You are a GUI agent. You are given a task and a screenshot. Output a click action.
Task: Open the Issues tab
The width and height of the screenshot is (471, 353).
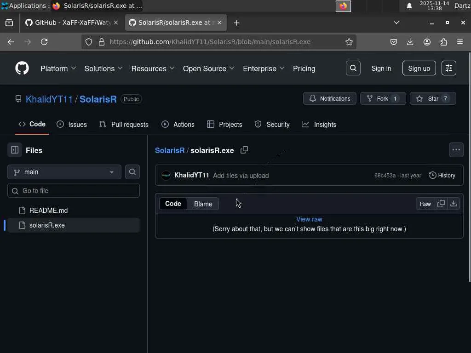72,125
